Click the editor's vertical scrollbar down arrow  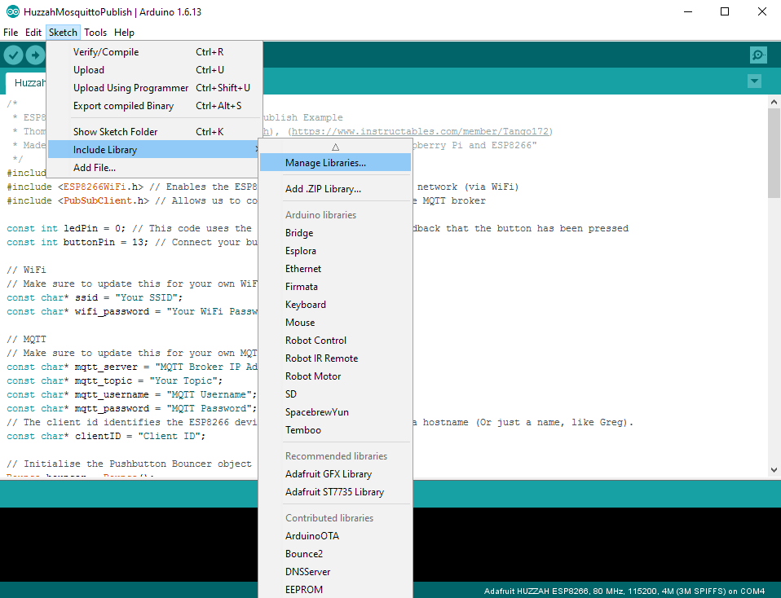coord(773,468)
